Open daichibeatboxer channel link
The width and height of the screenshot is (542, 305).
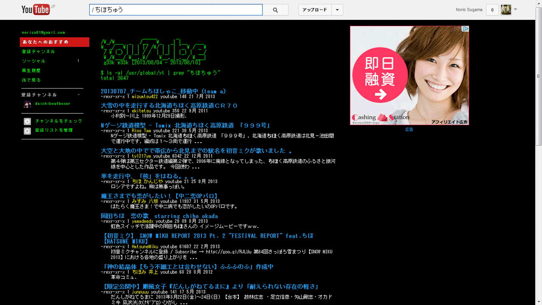click(53, 104)
